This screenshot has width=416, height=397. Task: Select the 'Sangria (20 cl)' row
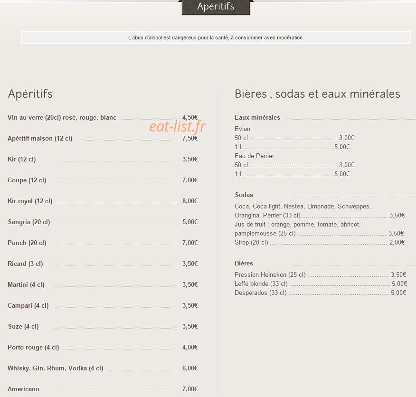pos(103,222)
